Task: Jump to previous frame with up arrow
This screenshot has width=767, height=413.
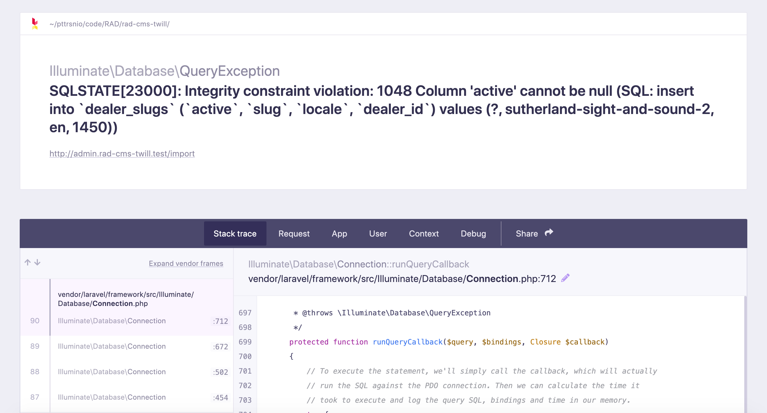Action: pyautogui.click(x=28, y=263)
